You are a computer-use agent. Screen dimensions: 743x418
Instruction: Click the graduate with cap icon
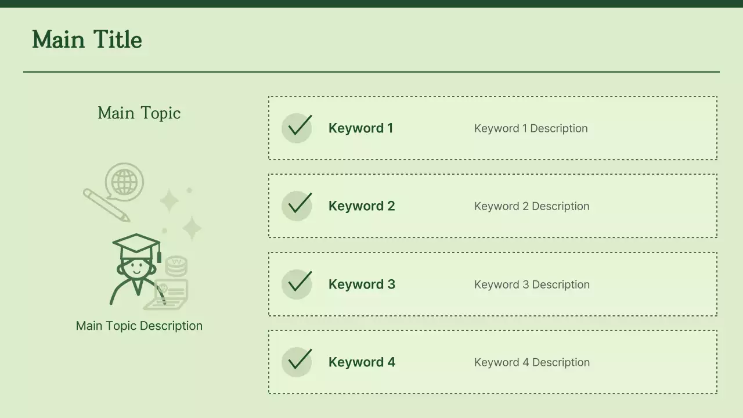click(136, 267)
